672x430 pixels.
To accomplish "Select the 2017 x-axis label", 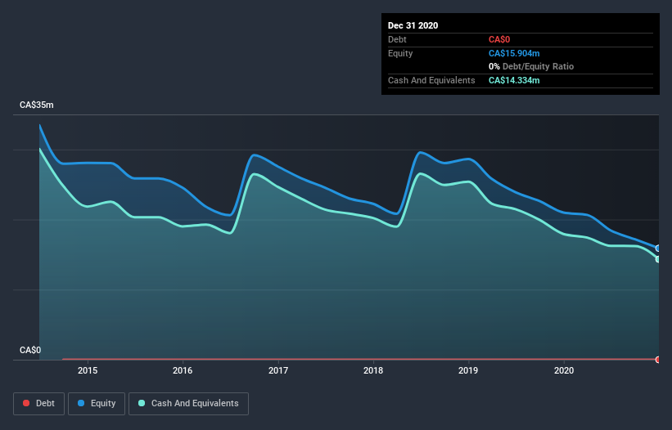I will 278,370.
